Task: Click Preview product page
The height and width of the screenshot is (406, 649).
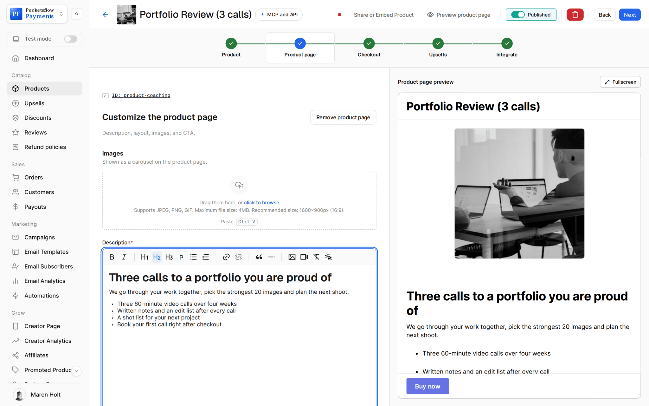Action: tap(459, 15)
